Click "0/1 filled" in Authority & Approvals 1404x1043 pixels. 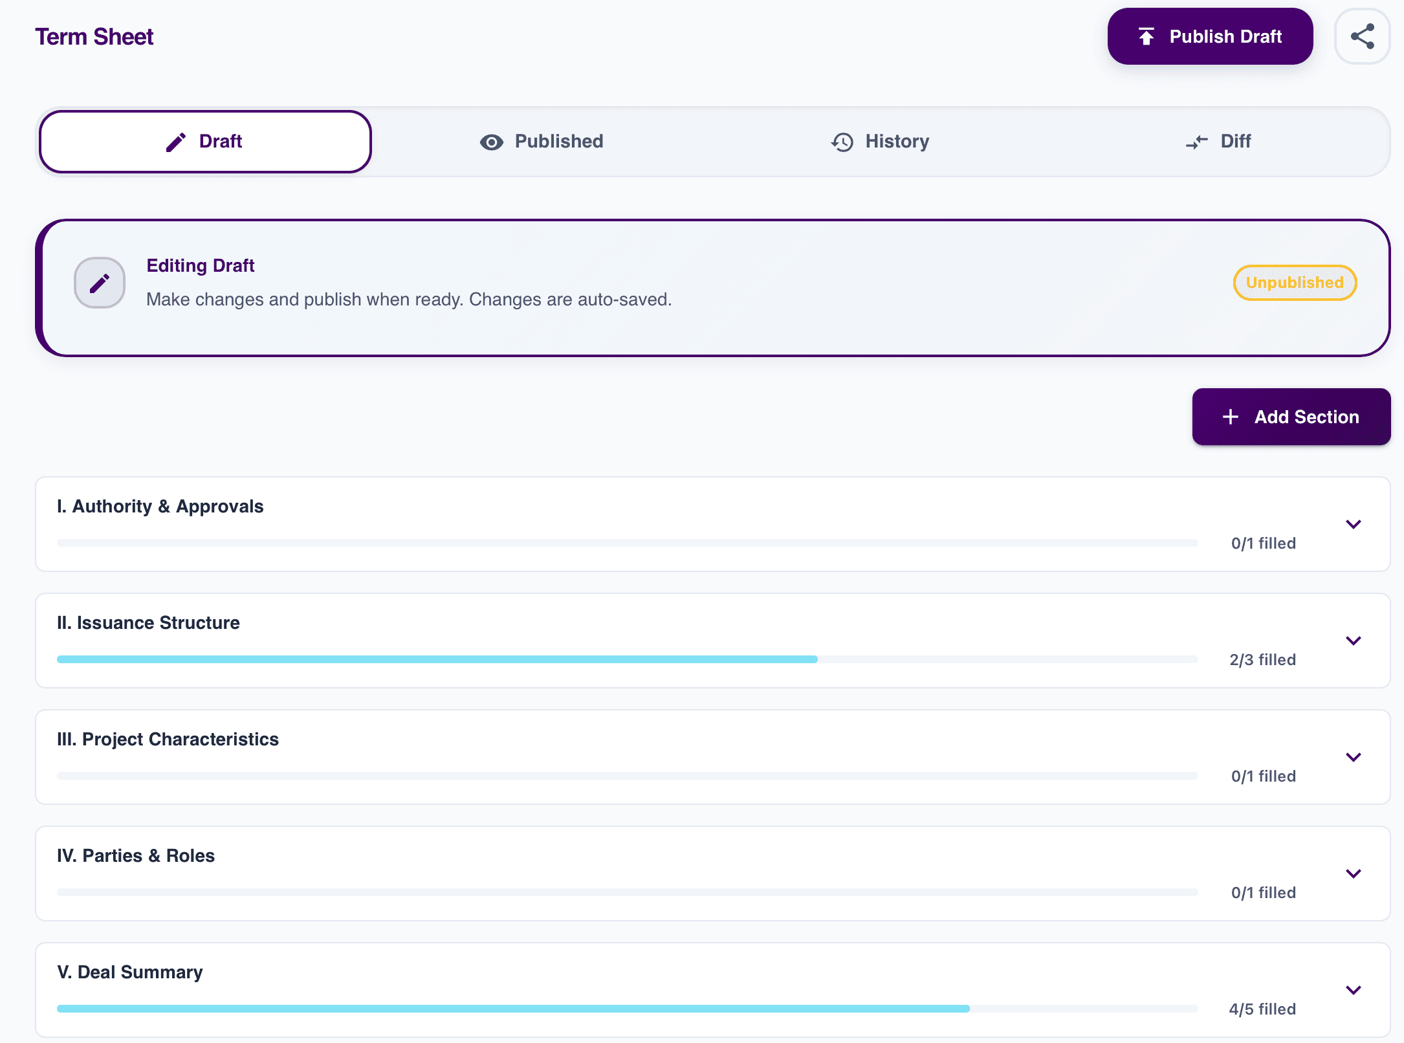[1264, 543]
